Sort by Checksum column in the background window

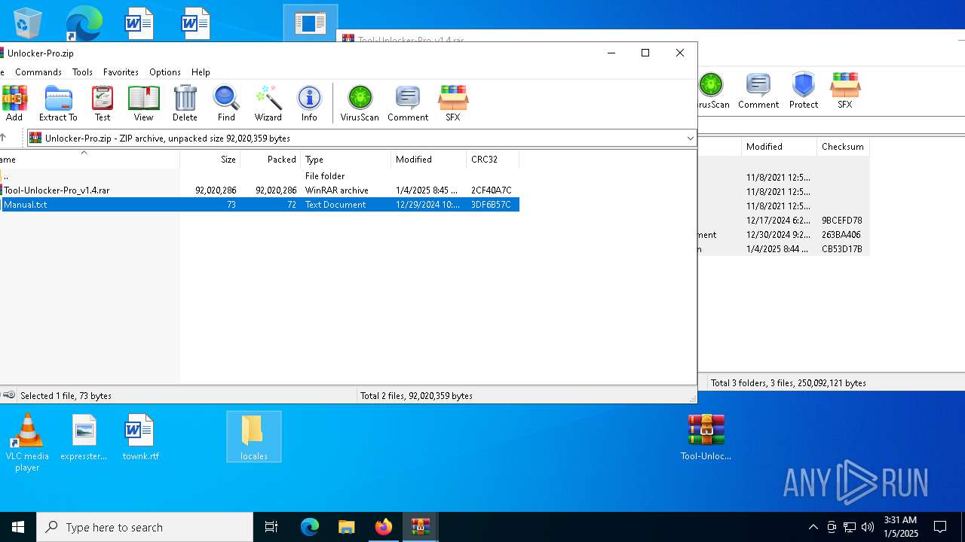(843, 147)
